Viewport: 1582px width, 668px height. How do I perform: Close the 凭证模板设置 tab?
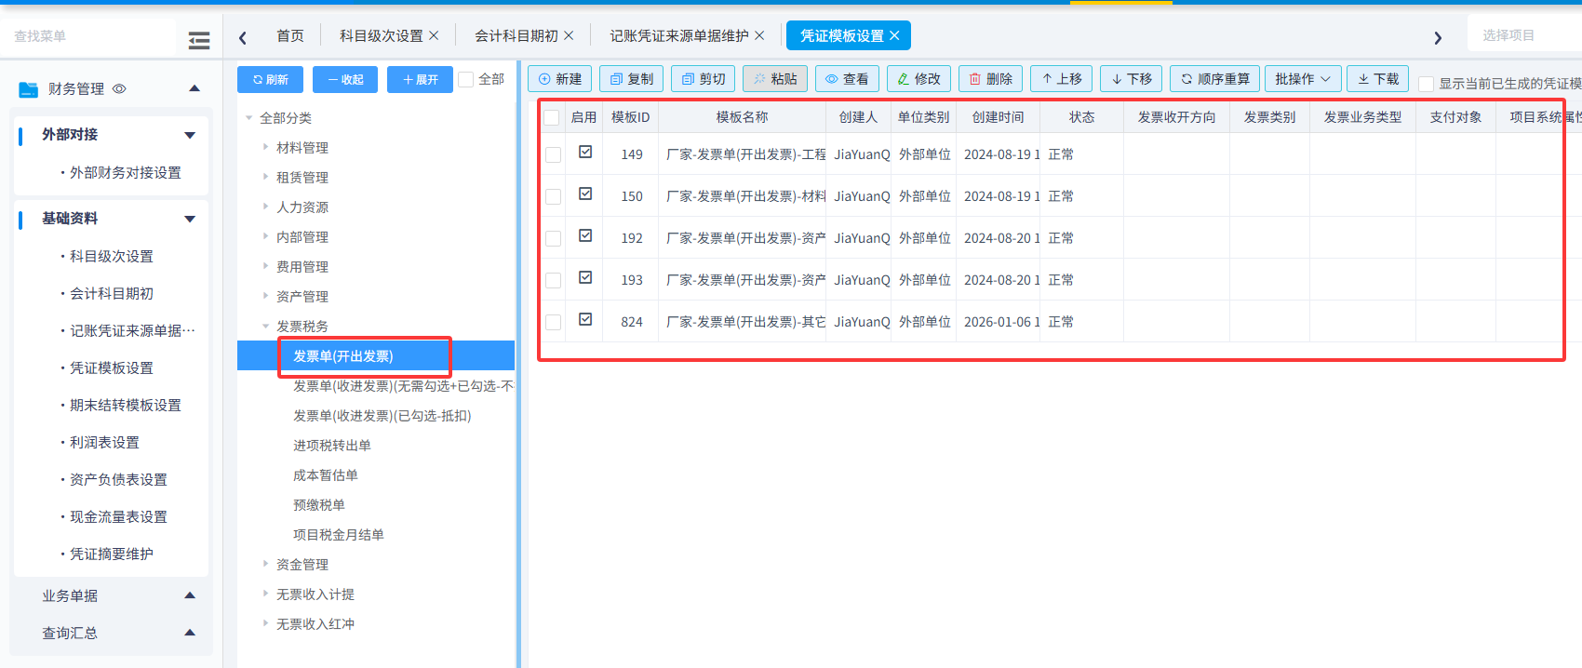coord(894,35)
